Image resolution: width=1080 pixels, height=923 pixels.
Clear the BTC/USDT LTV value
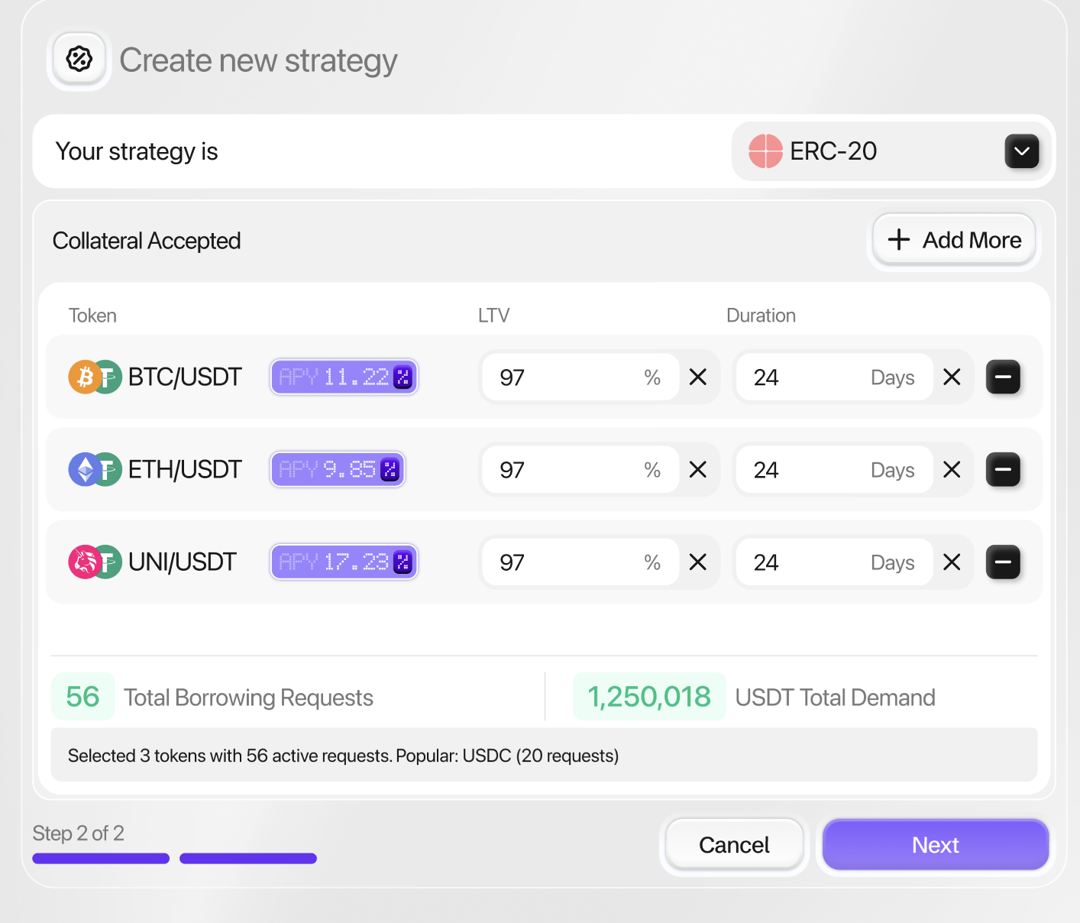pyautogui.click(x=697, y=377)
